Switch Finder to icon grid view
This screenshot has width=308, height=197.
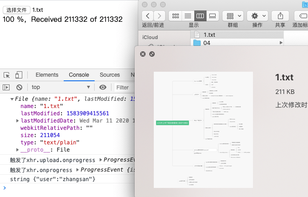point(176,16)
